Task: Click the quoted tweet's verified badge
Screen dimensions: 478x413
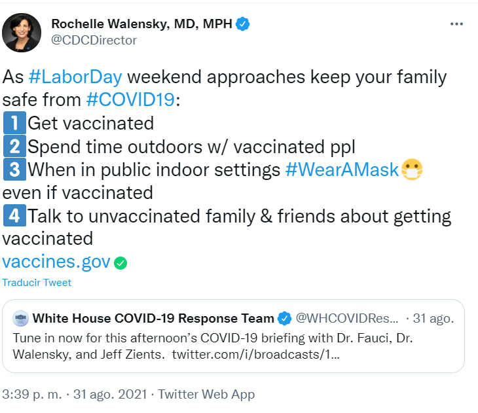Action: (285, 319)
